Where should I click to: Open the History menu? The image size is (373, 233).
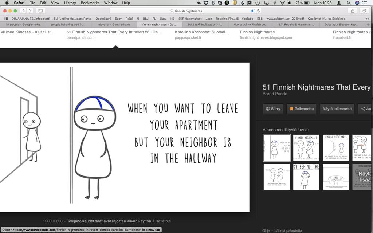coord(70,3)
